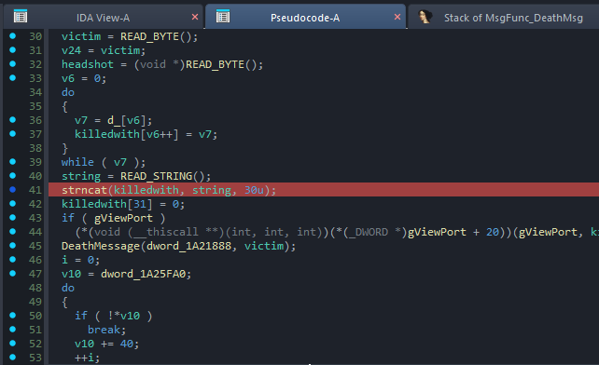Click the dword_1A25FA0 global reference
This screenshot has height=365, width=599.
[144, 274]
